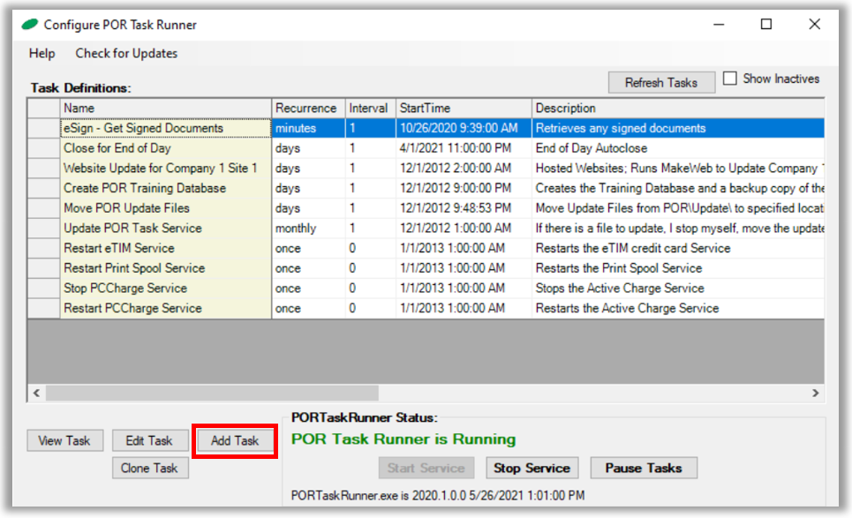
Task: Enable the Show Inactives checkbox
Action: [730, 79]
